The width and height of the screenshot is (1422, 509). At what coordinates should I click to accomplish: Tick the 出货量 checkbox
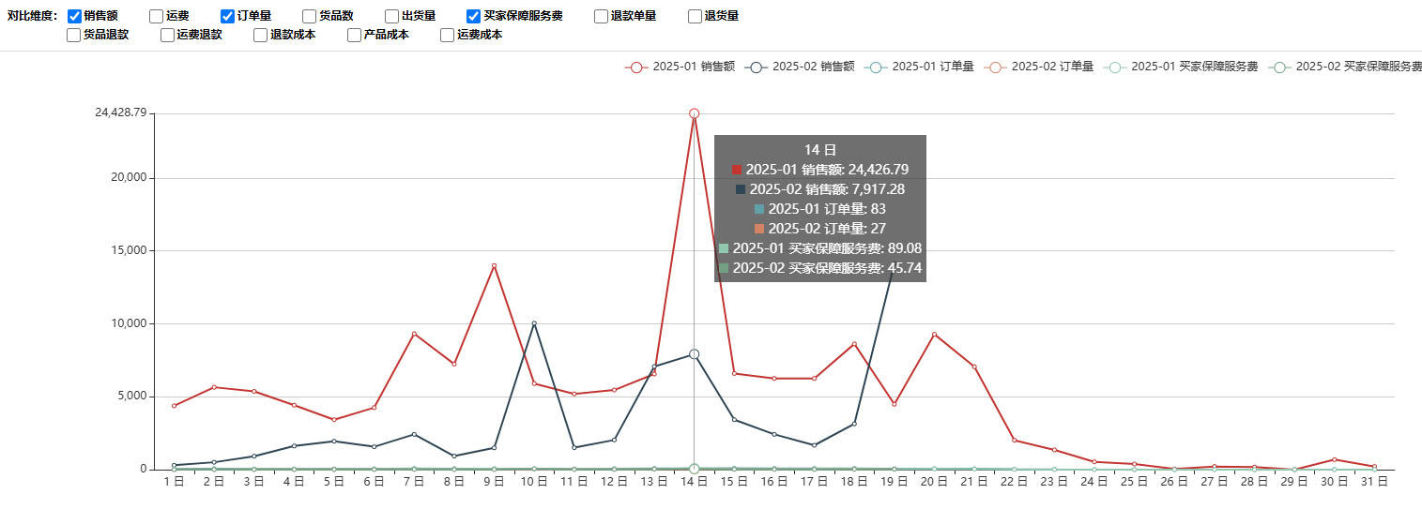391,16
